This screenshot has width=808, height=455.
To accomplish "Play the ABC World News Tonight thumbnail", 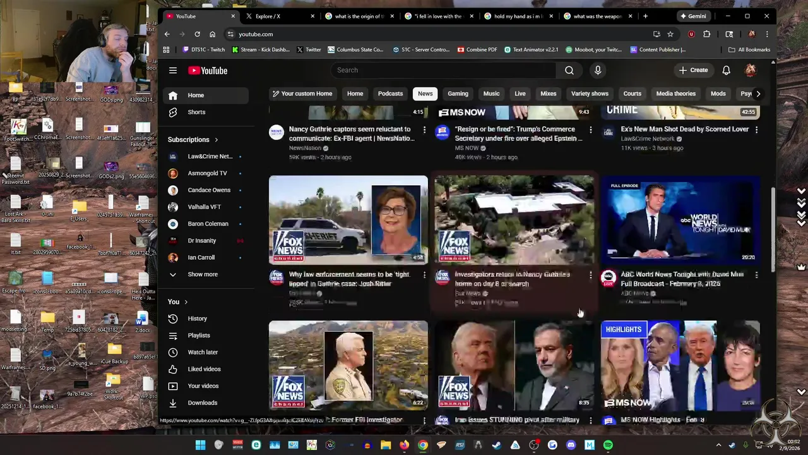I will (680, 220).
